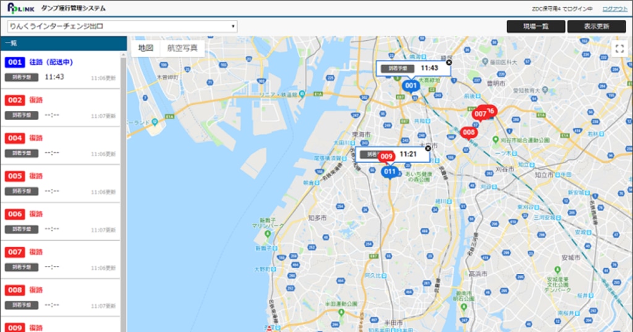The height and width of the screenshot is (332, 633).
Task: Select red 002 badge in list
Action: [15, 100]
